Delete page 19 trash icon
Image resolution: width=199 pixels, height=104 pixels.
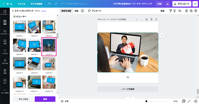coord(152,19)
